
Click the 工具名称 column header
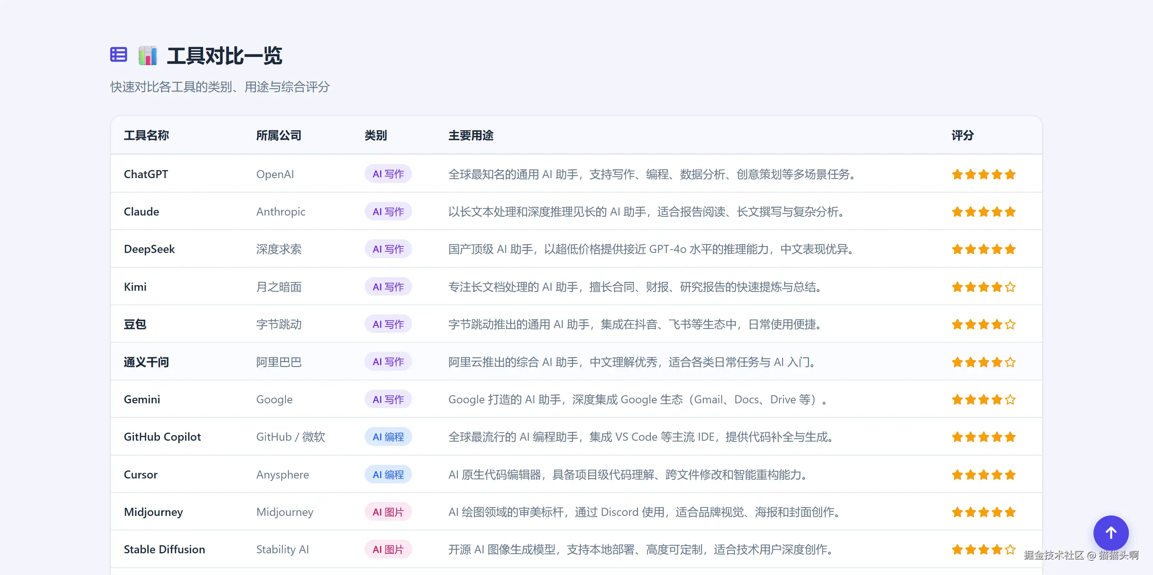[146, 135]
